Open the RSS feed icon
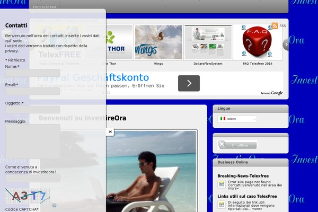The height and width of the screenshot is (212, 318). click(275, 25)
